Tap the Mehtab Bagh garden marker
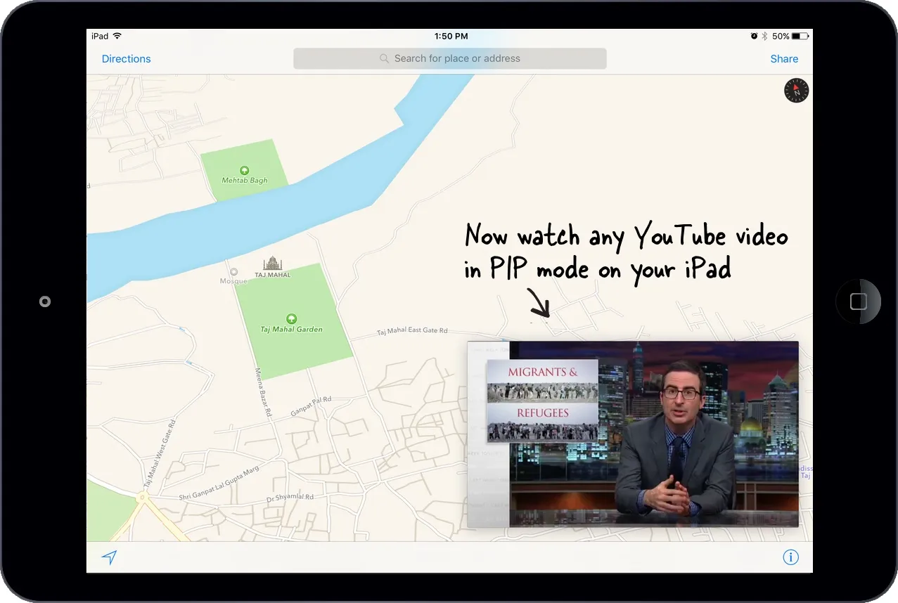The width and height of the screenshot is (898, 603). pyautogui.click(x=244, y=170)
